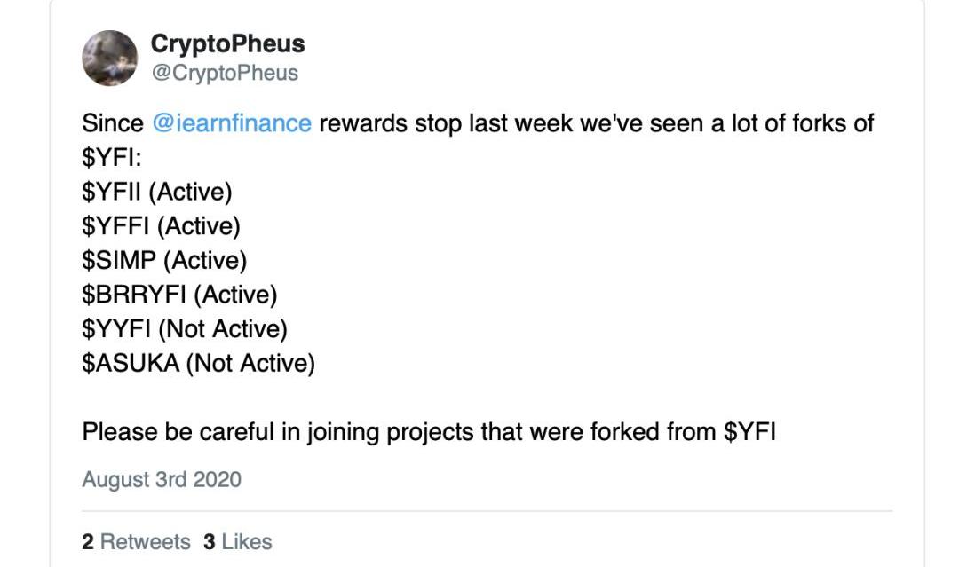Click $YFI ending the warning sentence

click(x=750, y=432)
